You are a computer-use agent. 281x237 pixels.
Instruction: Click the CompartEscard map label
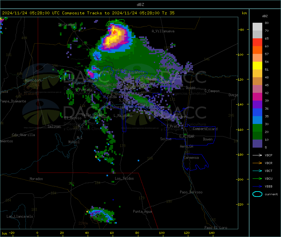pyautogui.click(x=205, y=129)
